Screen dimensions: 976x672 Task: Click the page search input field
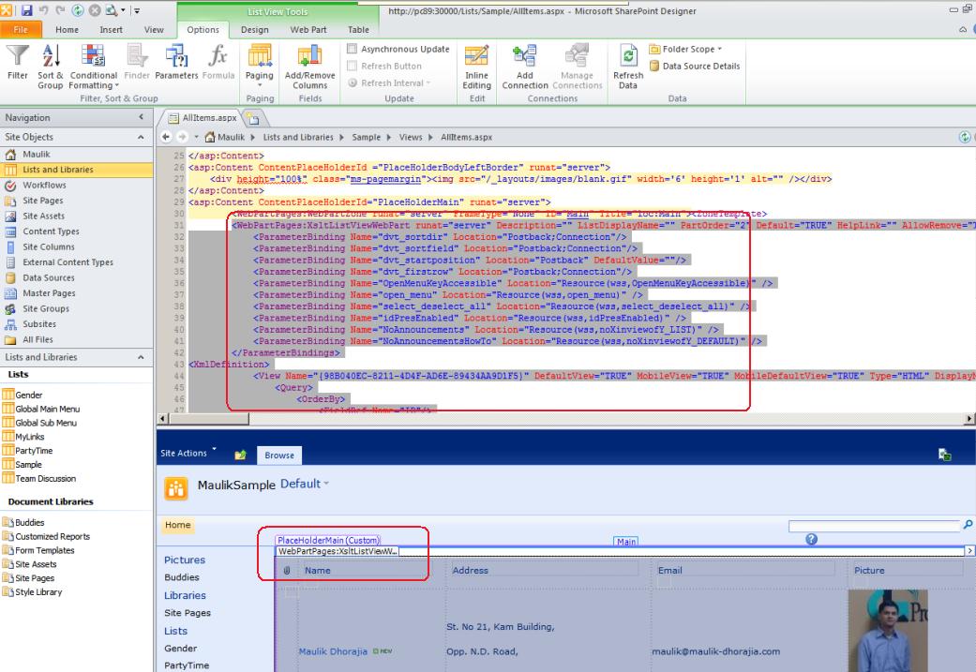(874, 527)
